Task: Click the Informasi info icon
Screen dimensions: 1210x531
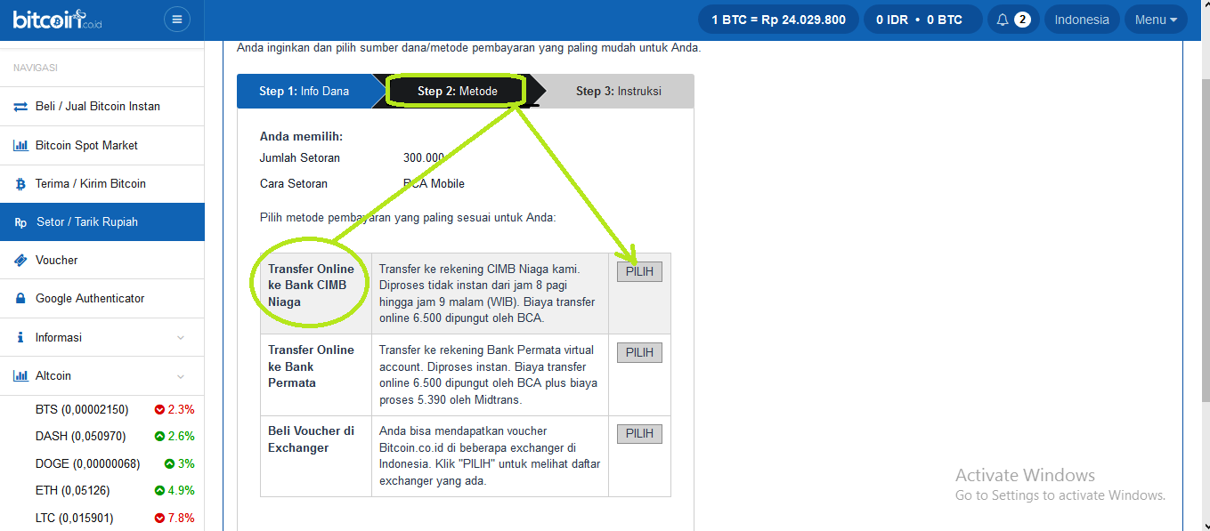Action: [x=20, y=338]
